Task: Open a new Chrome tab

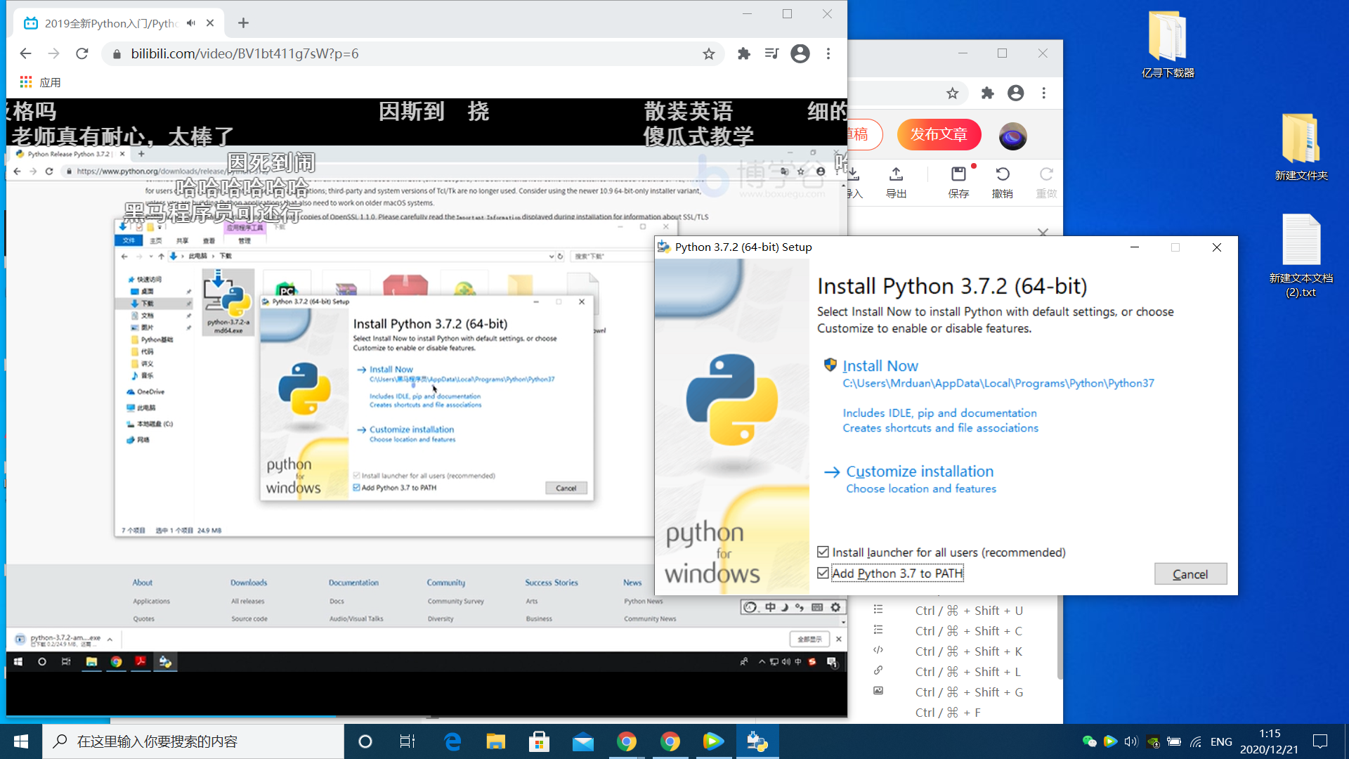Action: tap(243, 23)
